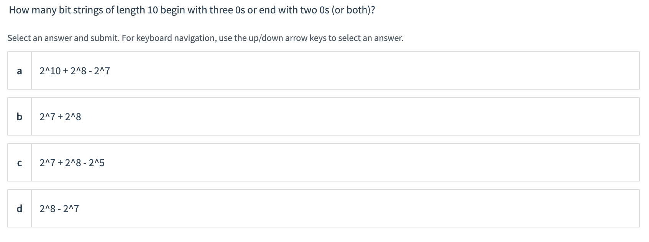
Task: Click empty area of option a row
Action: click(374, 70)
